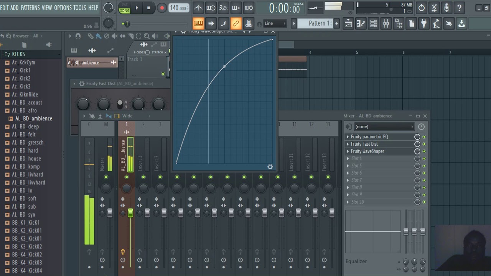Open Fruity Fast Dist window menu arrow
Screen dimensions: 491x276
[x=74, y=84]
